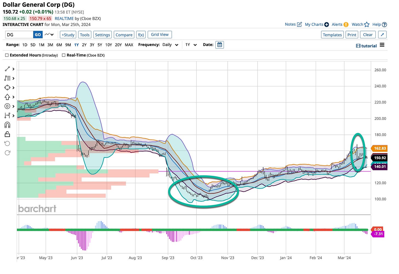Expand circled annotation submenu chevron
The image size is (399, 274).
click(x=13, y=106)
